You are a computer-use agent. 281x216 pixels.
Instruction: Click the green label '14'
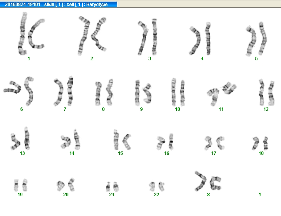(72, 153)
